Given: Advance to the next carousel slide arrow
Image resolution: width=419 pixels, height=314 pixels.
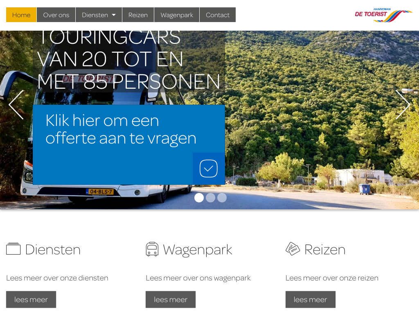Looking at the screenshot, I should (403, 105).
